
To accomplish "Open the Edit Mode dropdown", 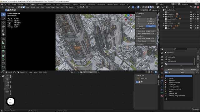I will pyautogui.click(x=12, y=7).
